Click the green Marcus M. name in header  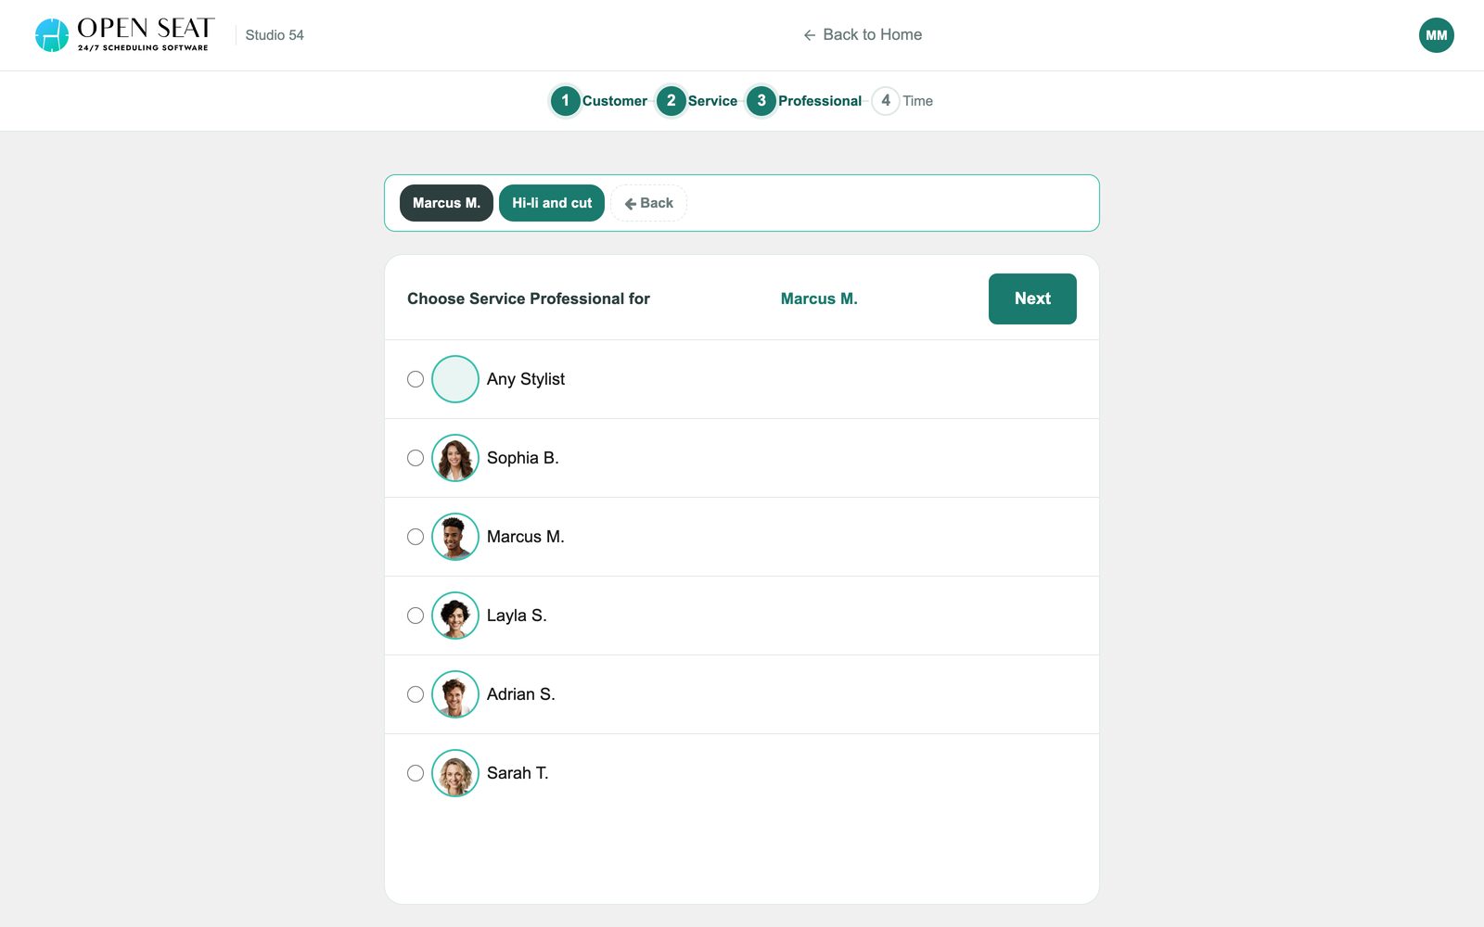[x=819, y=298]
